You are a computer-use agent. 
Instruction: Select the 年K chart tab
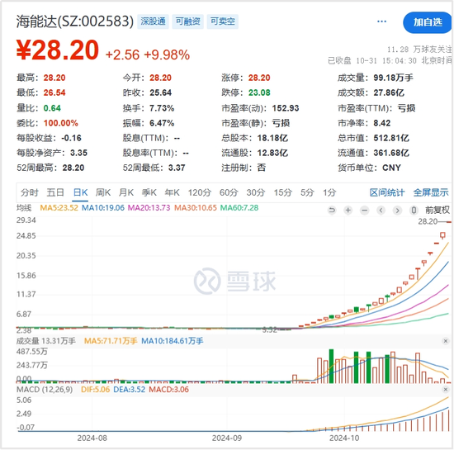click(x=172, y=192)
